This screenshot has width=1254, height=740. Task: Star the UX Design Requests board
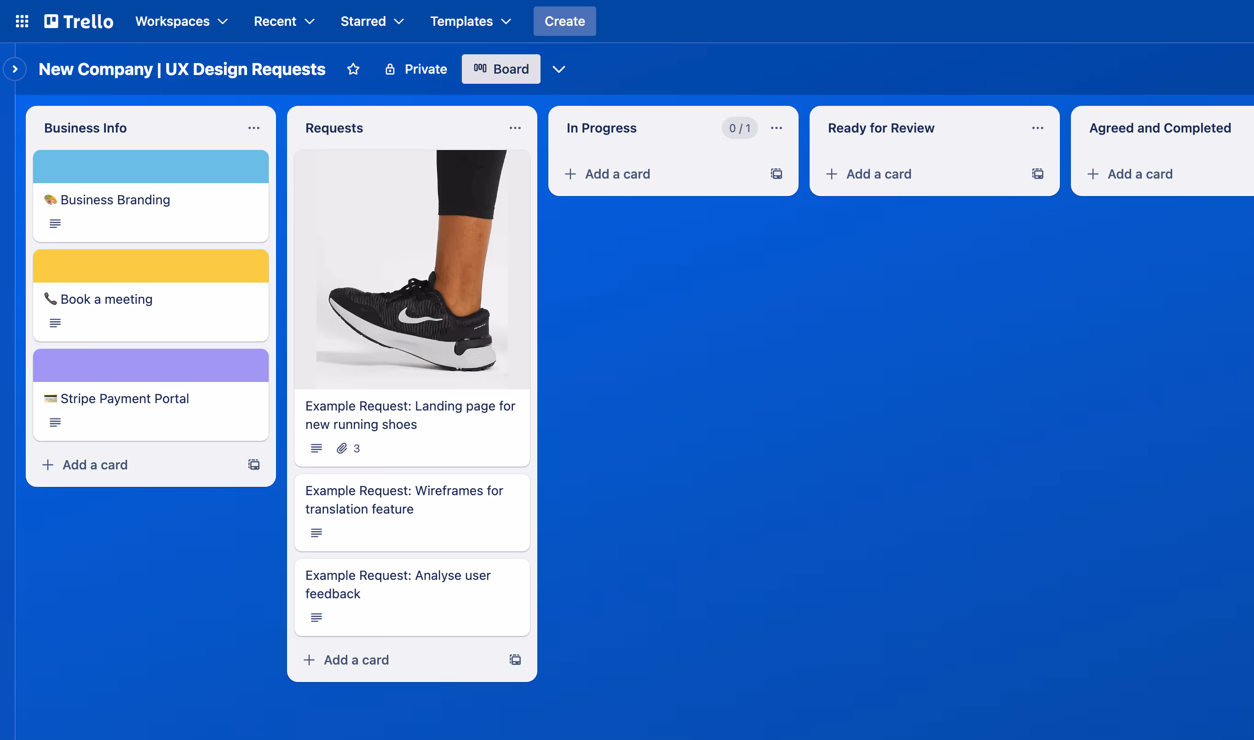(x=353, y=69)
